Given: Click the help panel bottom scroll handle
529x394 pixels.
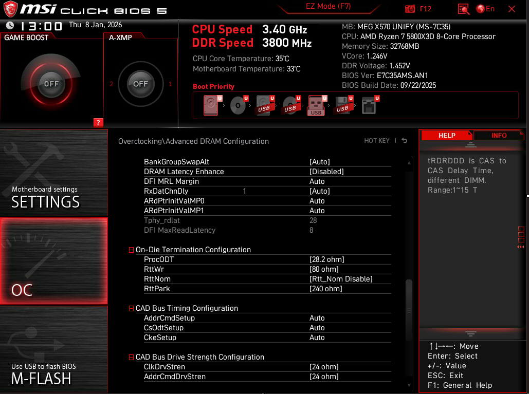Looking at the screenshot, I should tap(470, 334).
